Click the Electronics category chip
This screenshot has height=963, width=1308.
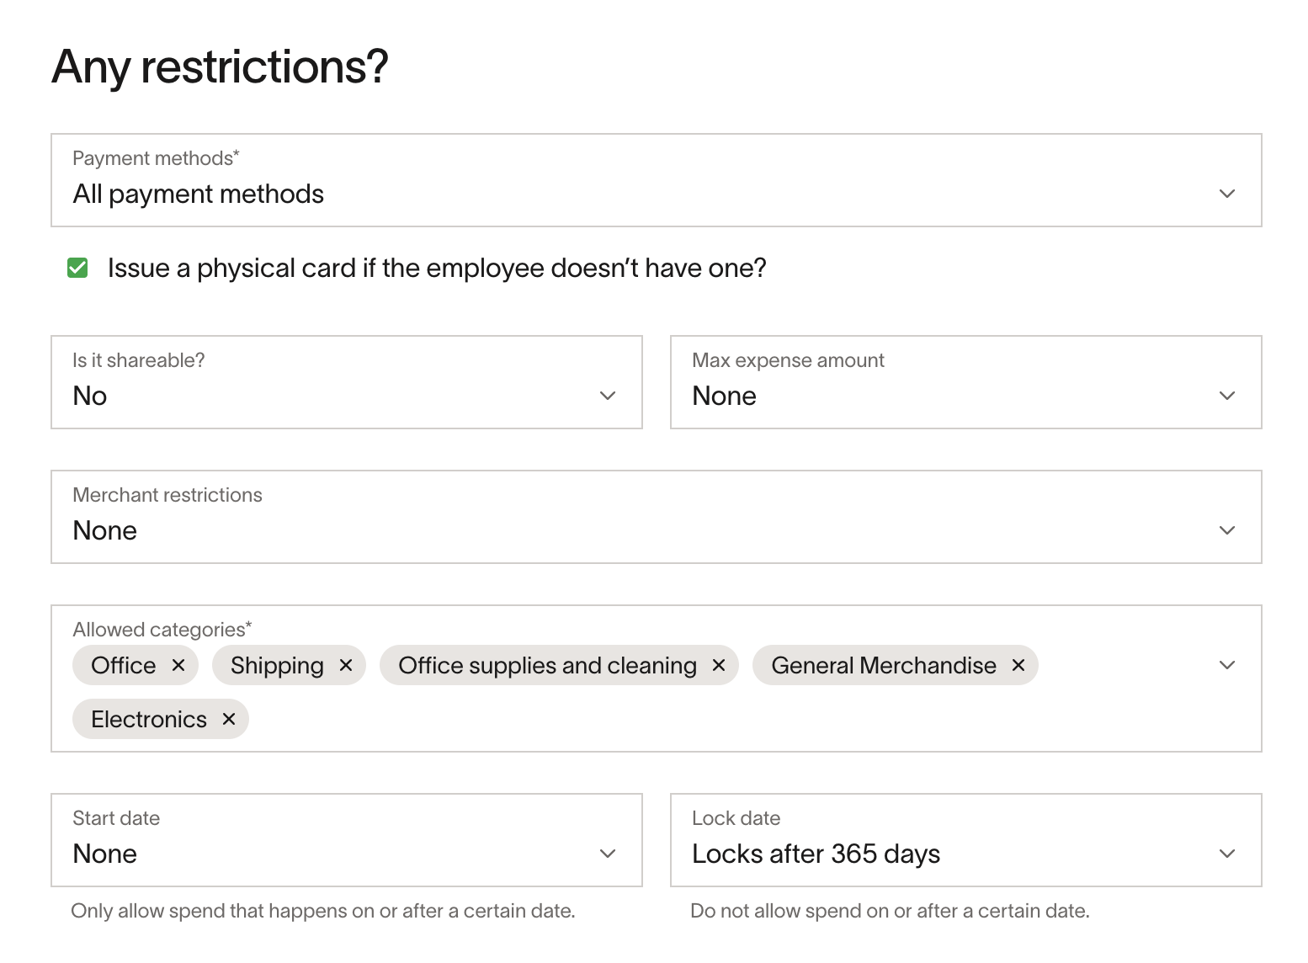pyautogui.click(x=161, y=719)
